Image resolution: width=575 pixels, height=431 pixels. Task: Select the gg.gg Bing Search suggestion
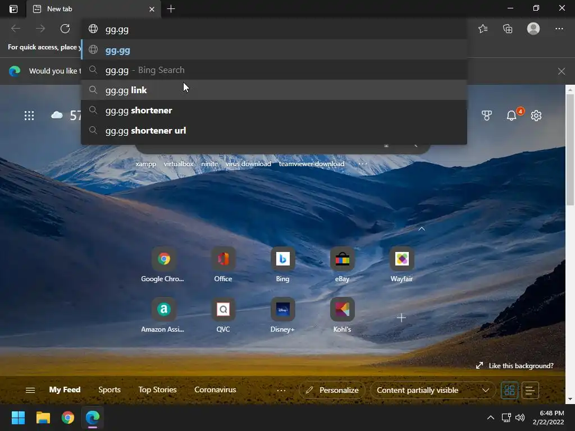[x=274, y=70]
